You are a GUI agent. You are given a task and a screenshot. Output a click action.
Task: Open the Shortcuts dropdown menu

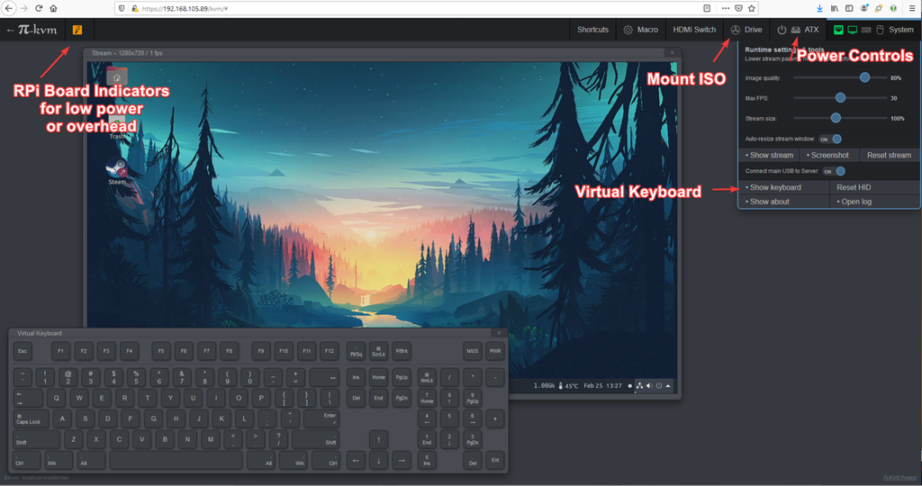pos(592,30)
